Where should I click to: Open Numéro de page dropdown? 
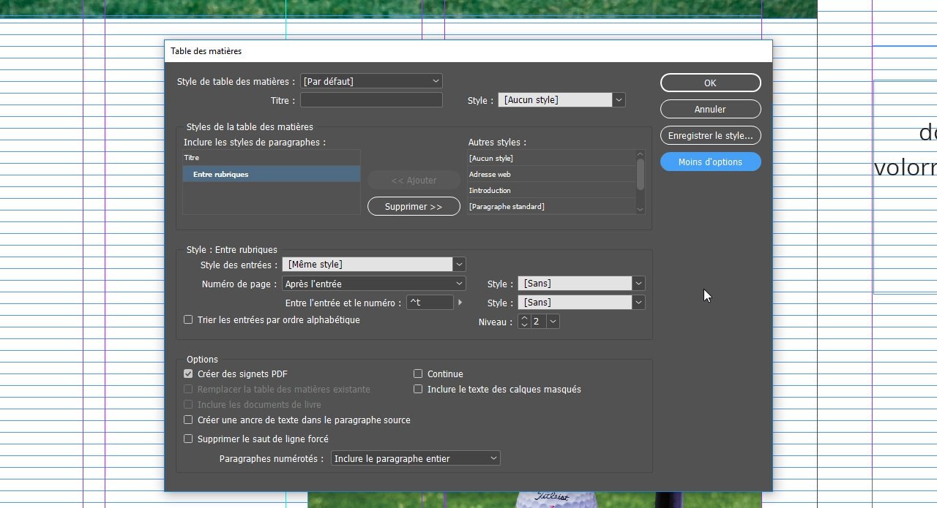(374, 284)
